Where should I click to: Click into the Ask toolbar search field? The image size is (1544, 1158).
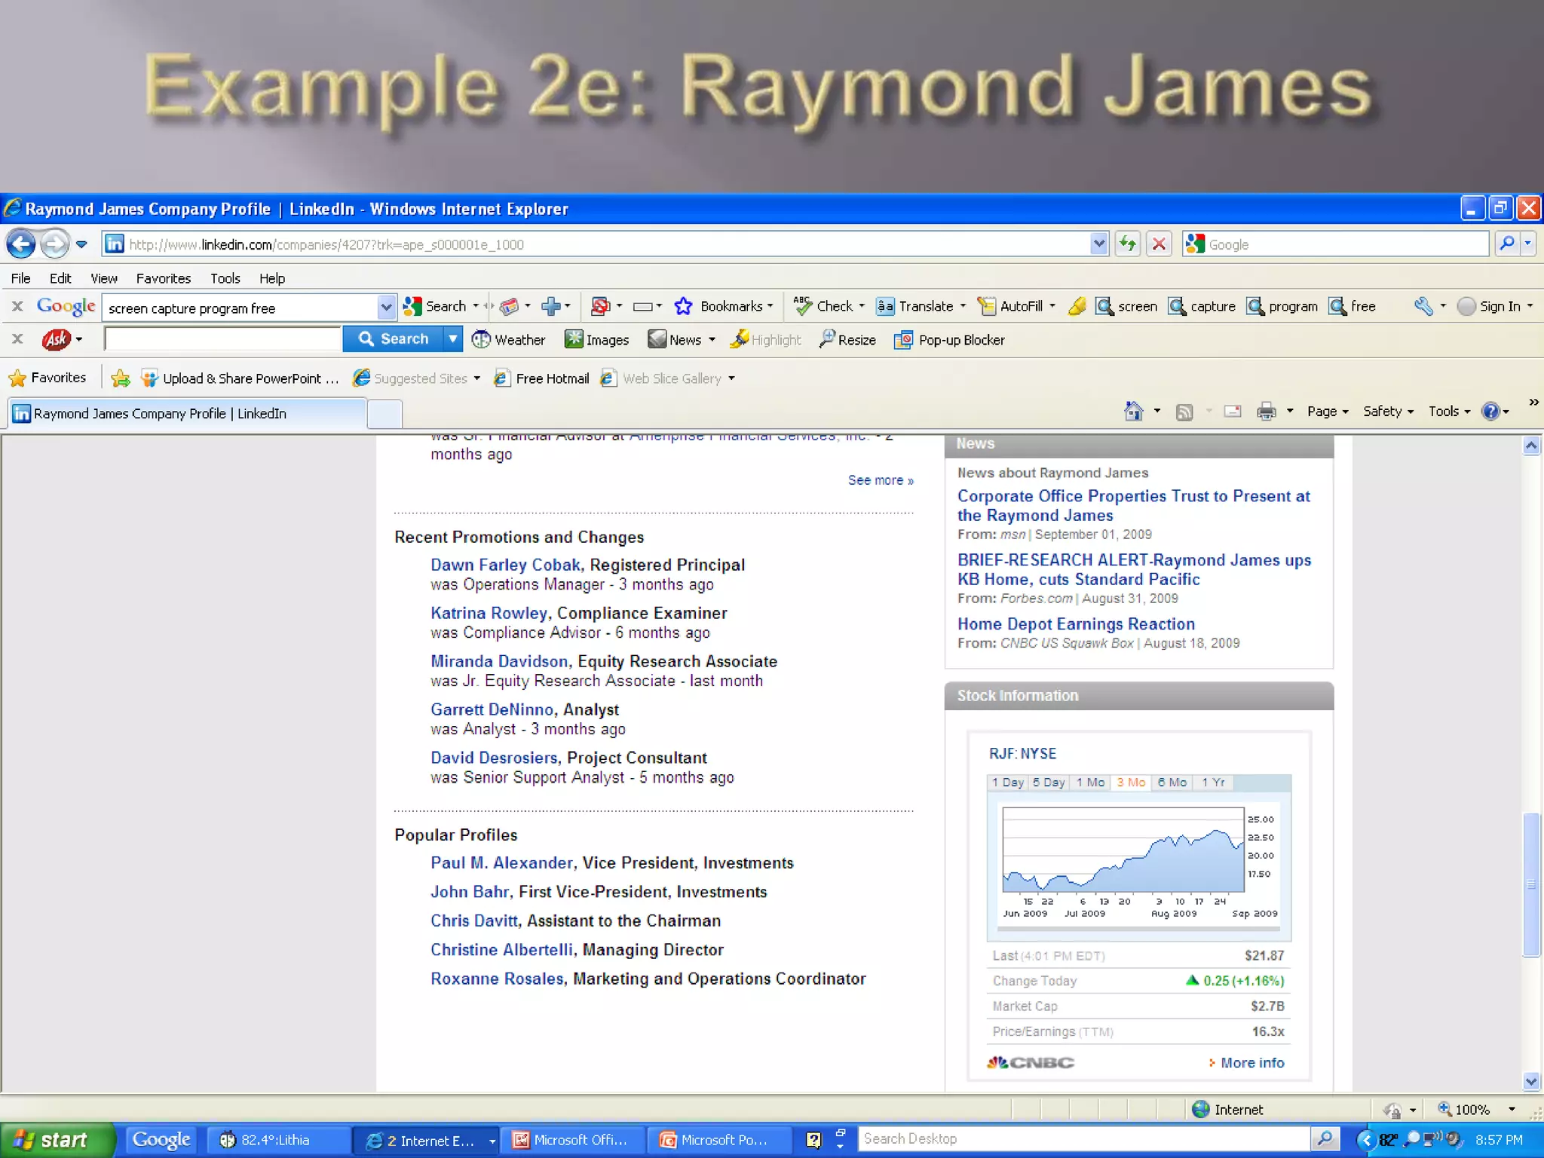click(x=223, y=339)
